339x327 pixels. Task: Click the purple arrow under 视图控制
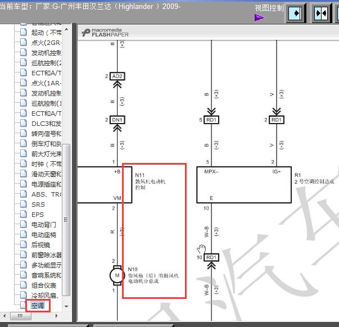coord(260,17)
